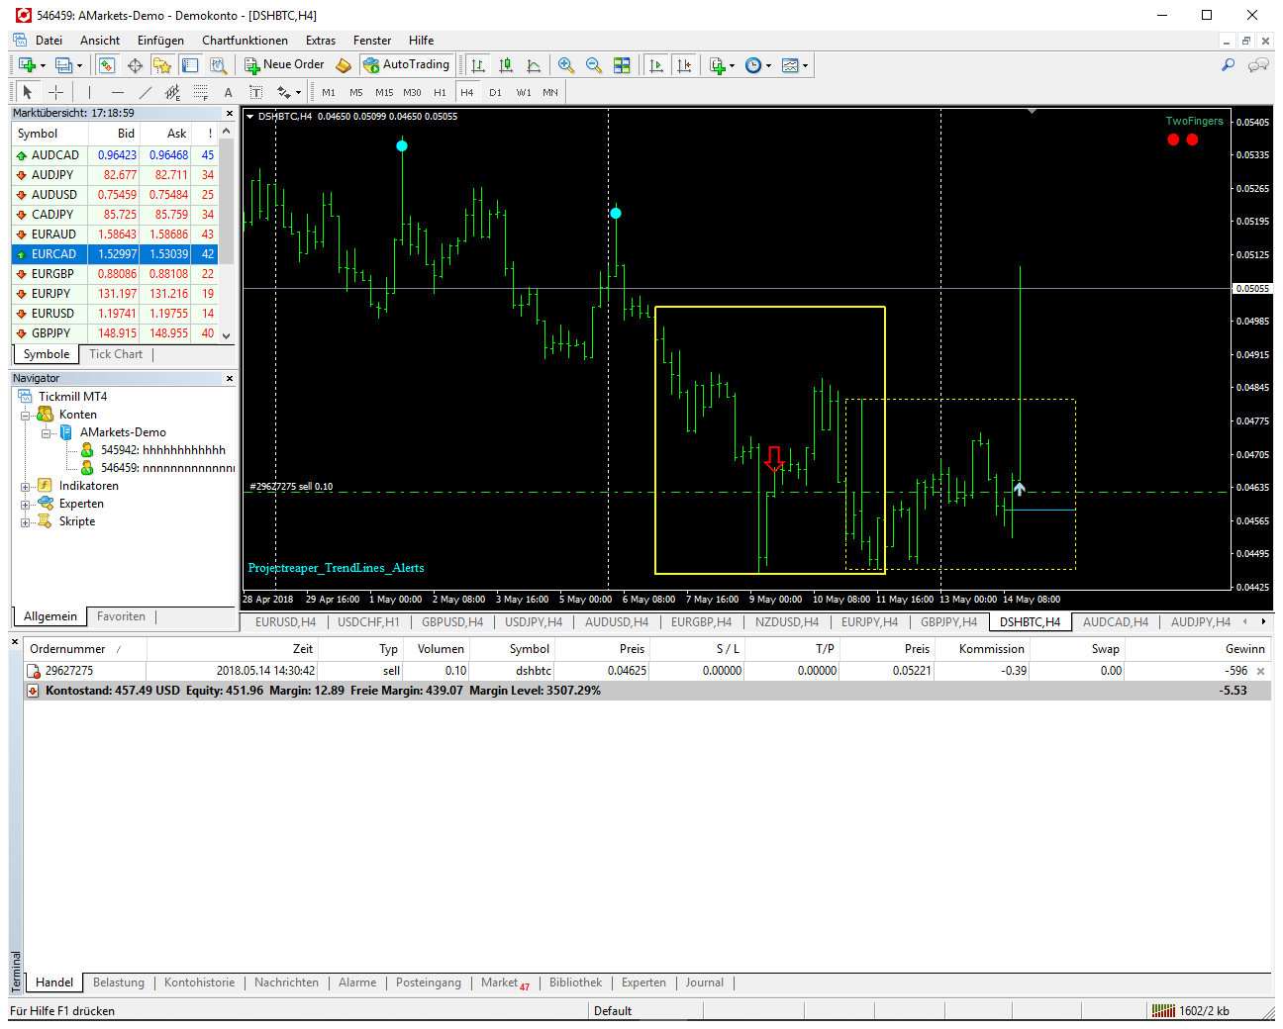This screenshot has height=1029, width=1283.
Task: Toggle the Terminal window icon
Action: point(190,65)
